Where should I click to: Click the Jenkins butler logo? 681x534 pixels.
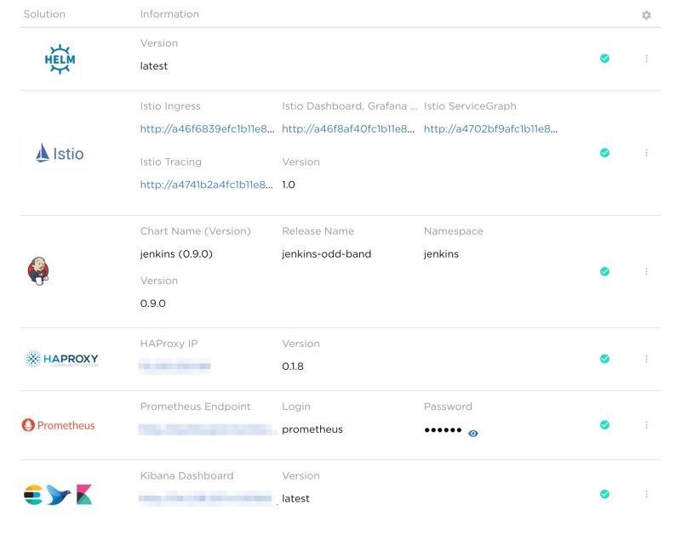(x=38, y=271)
